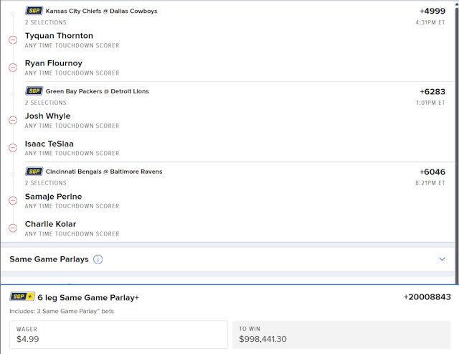Click the +20008843 parlay odds
459x354 pixels.
click(427, 297)
